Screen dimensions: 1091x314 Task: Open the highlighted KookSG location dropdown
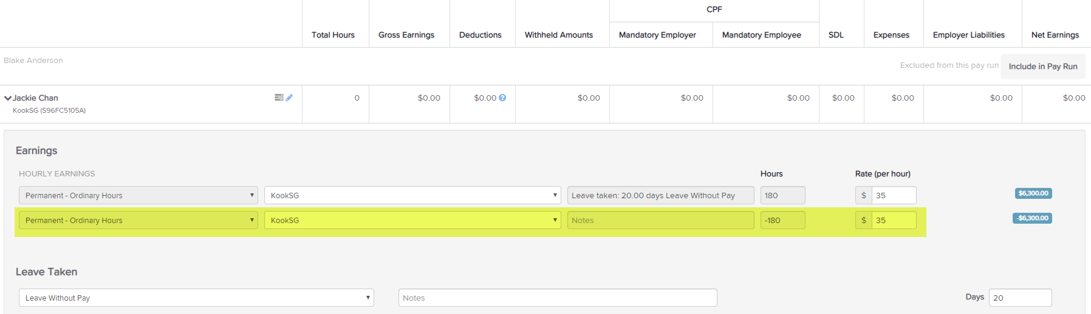412,220
